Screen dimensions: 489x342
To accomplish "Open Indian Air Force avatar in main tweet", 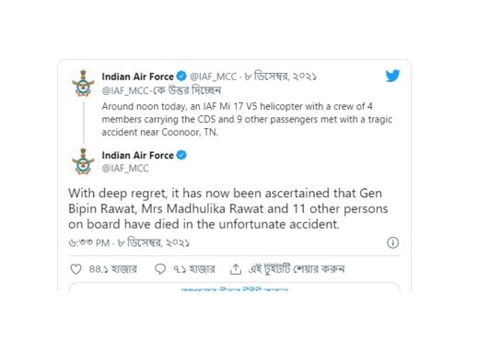I will click(83, 161).
